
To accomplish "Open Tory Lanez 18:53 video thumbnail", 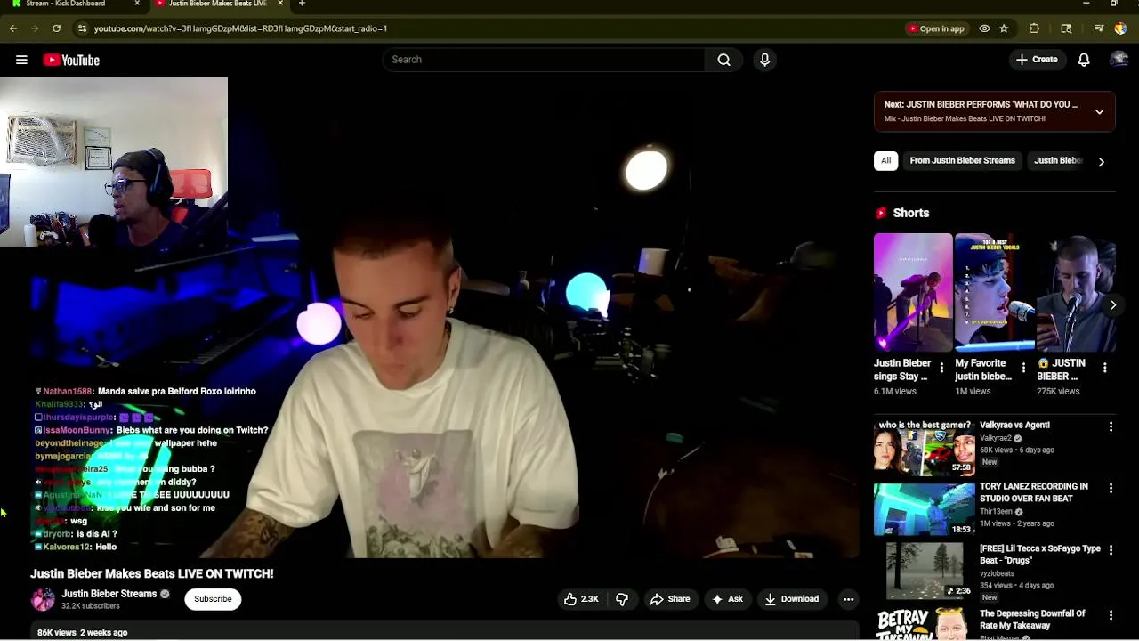I will click(925, 510).
